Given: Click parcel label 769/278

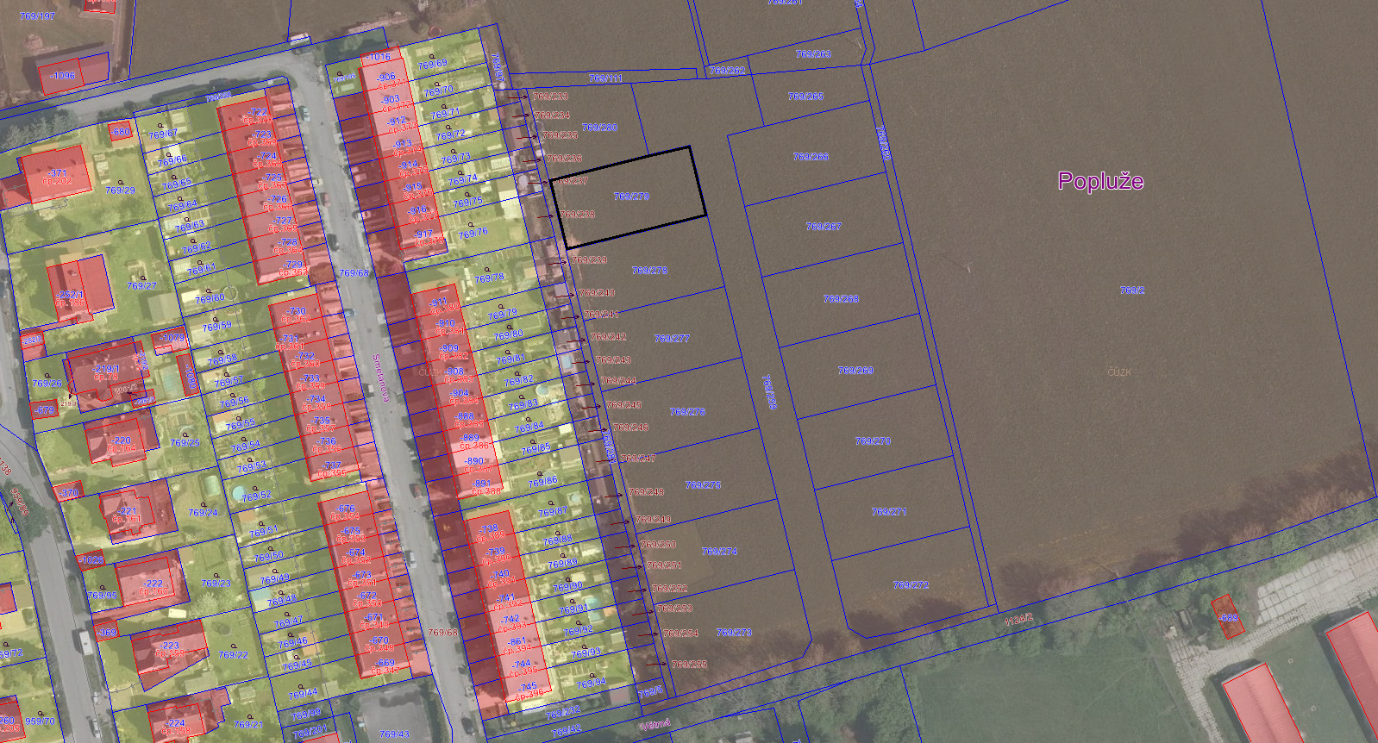Looking at the screenshot, I should point(649,271).
